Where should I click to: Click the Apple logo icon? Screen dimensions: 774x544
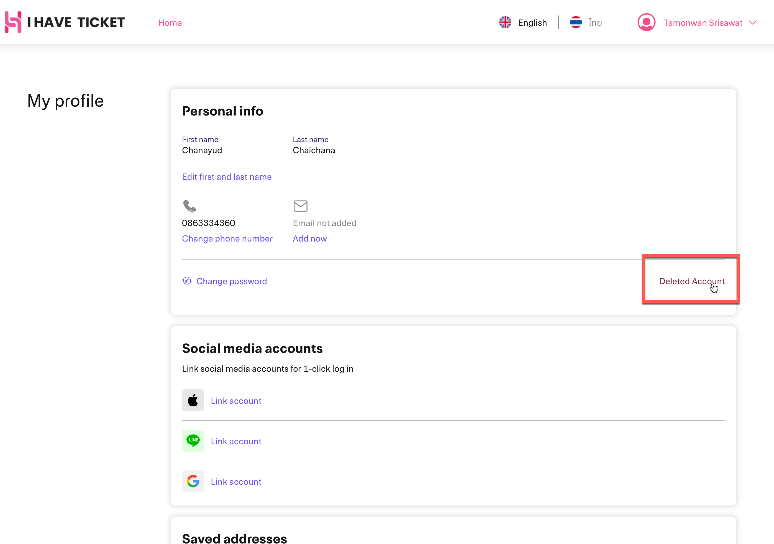(x=193, y=401)
